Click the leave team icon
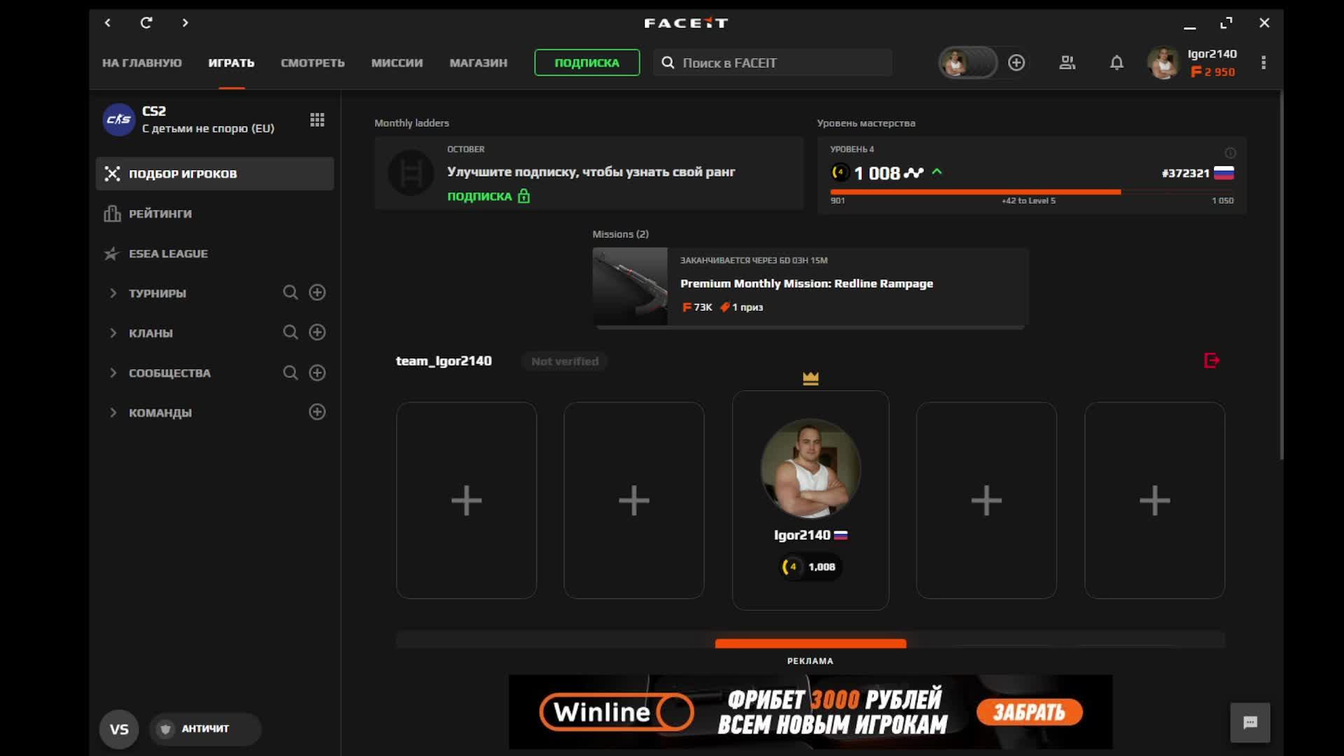 [x=1212, y=360]
